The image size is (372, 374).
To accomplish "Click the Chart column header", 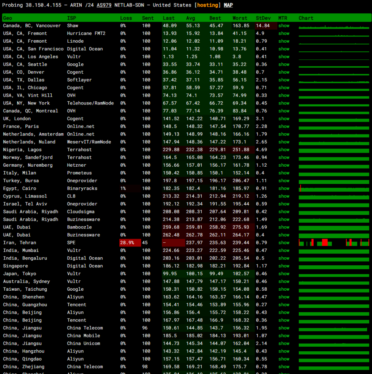I will tap(306, 18).
